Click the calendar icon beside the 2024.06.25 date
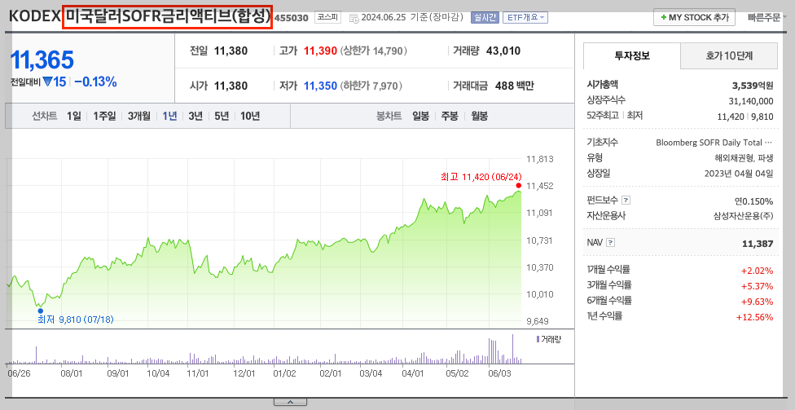795x410 pixels. 354,18
